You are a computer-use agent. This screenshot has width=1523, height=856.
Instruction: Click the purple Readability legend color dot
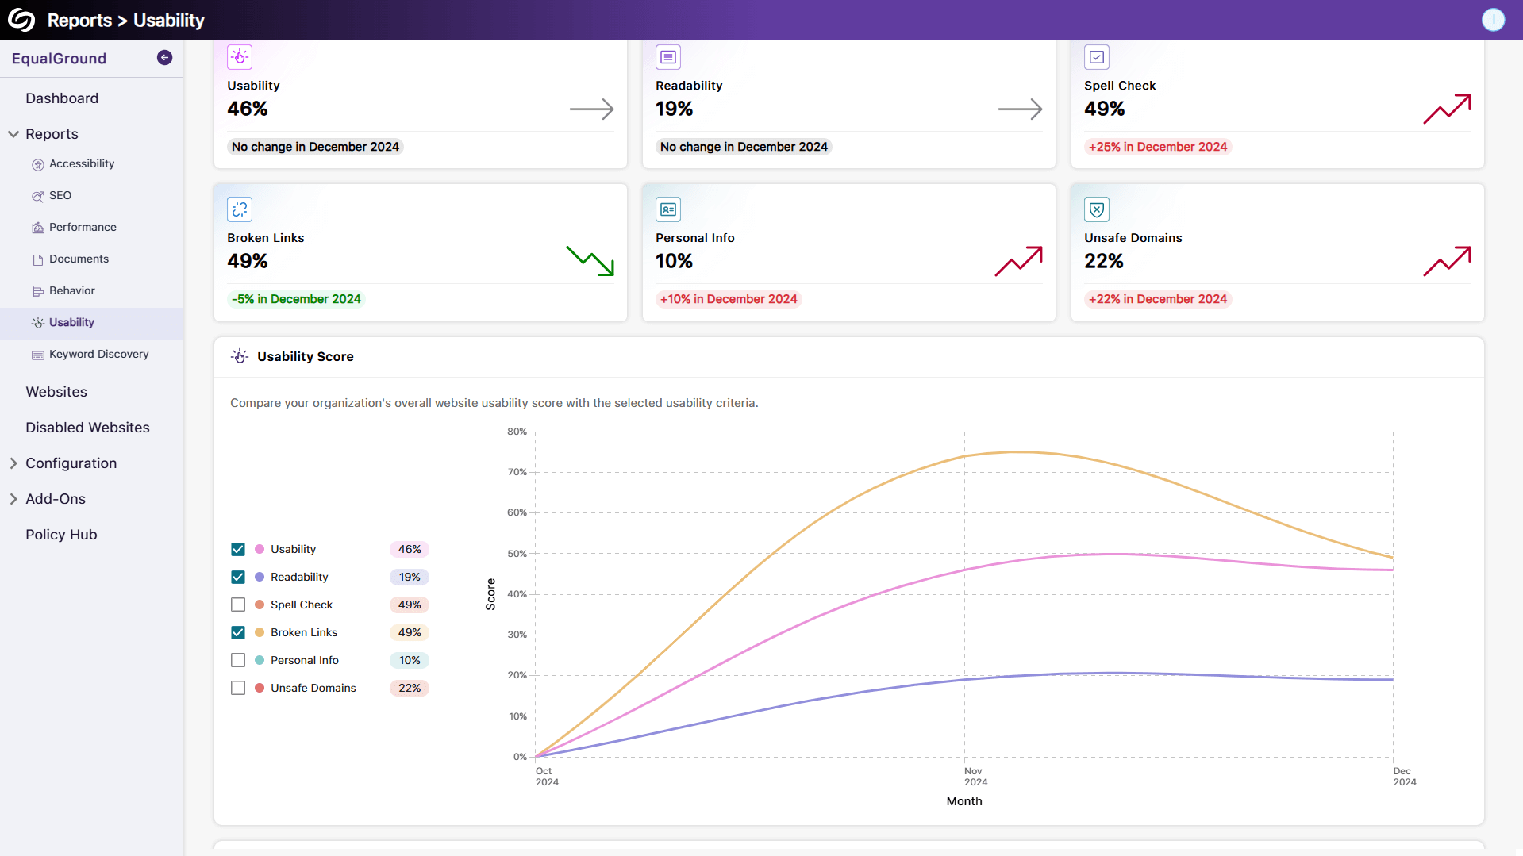[260, 577]
